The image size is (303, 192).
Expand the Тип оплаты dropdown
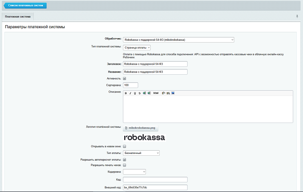click(141, 153)
